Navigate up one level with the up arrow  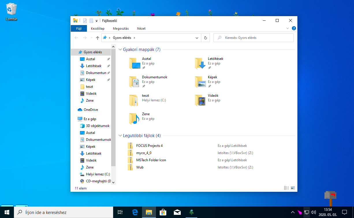point(98,37)
